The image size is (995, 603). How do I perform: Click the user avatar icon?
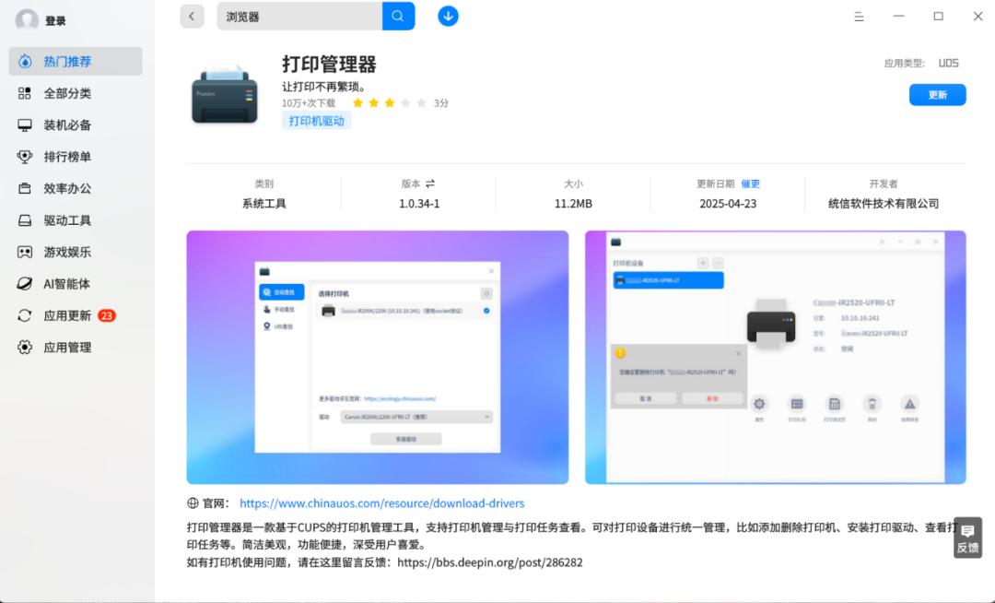pos(27,19)
